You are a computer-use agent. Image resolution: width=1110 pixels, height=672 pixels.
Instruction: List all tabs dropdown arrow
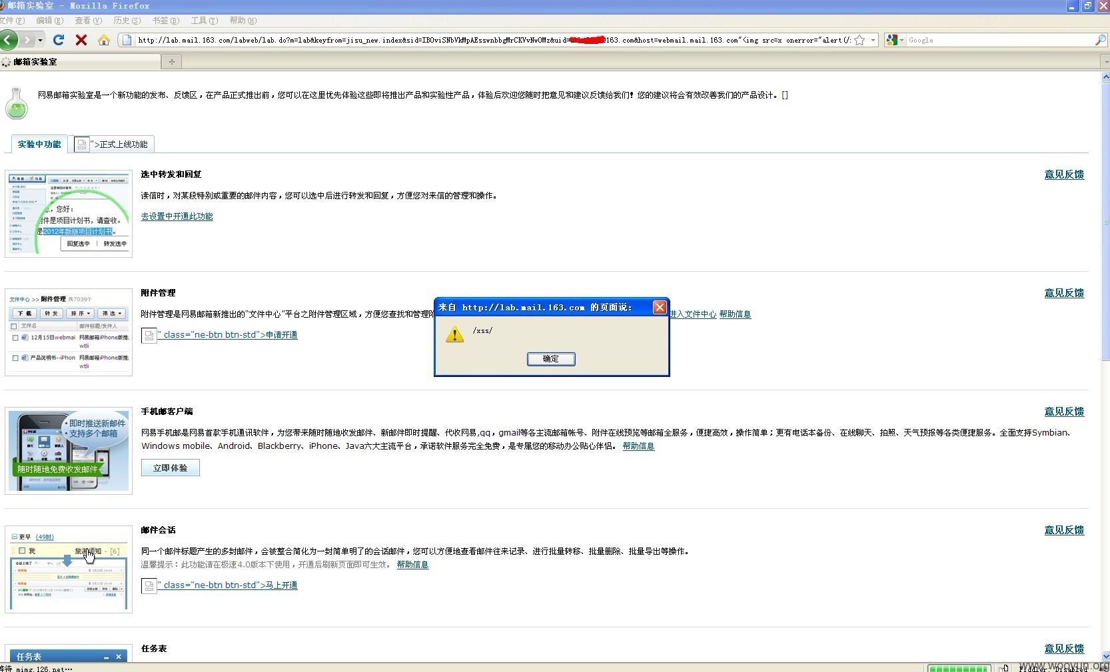pos(1106,61)
